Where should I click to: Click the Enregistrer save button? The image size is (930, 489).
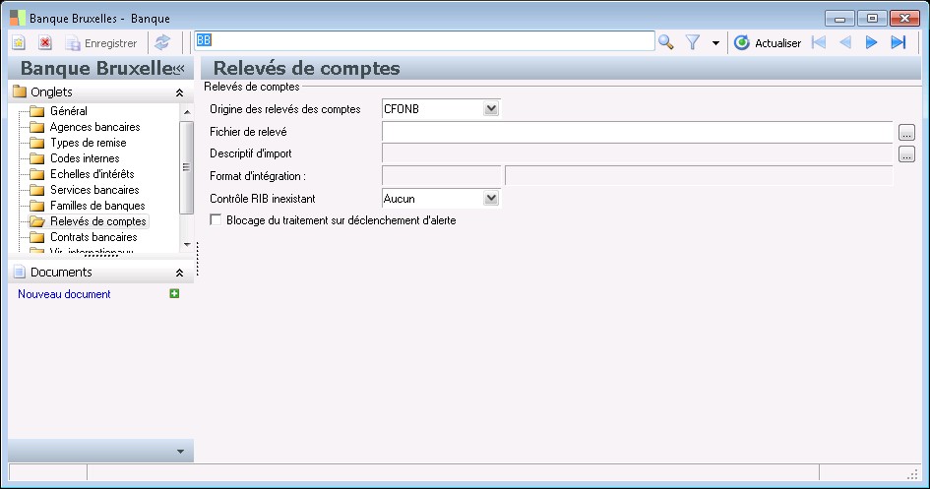[101, 43]
